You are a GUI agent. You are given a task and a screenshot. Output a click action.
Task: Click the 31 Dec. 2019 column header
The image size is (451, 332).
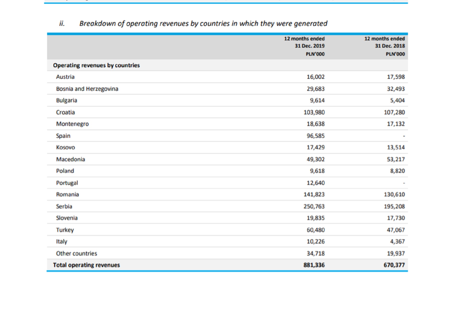[304, 46]
